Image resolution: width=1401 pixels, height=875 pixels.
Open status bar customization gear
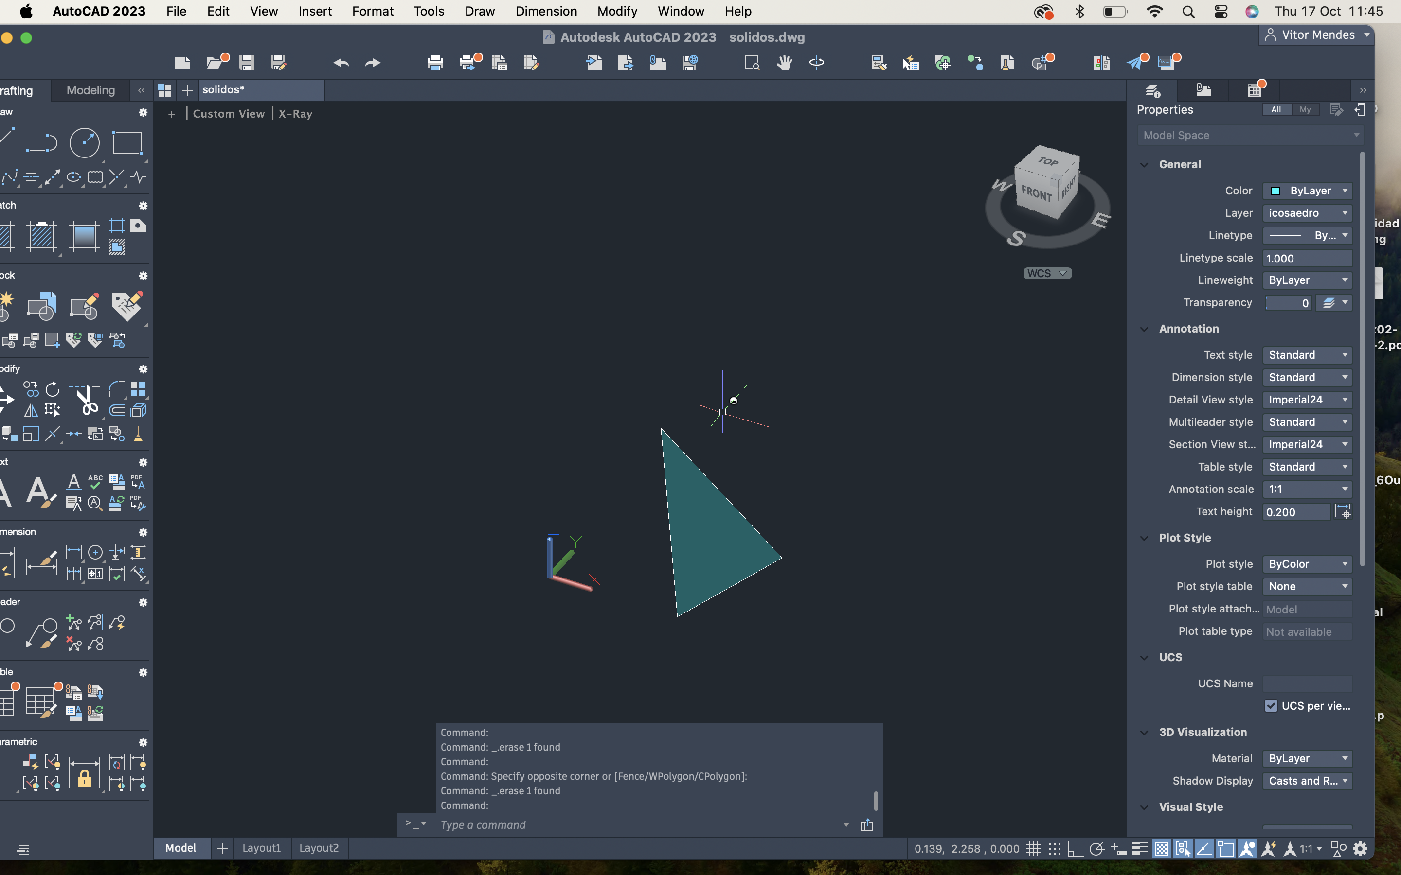(1361, 849)
